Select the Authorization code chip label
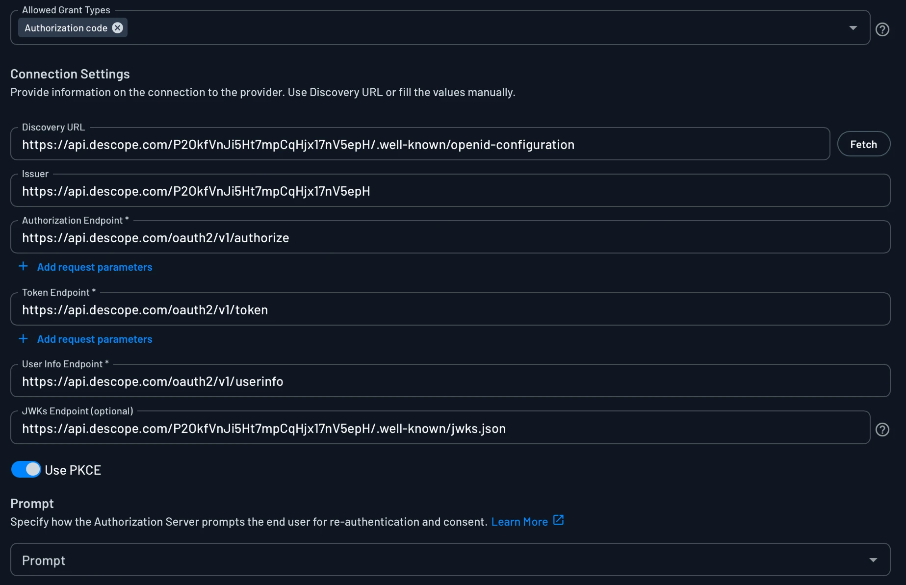 [x=66, y=28]
